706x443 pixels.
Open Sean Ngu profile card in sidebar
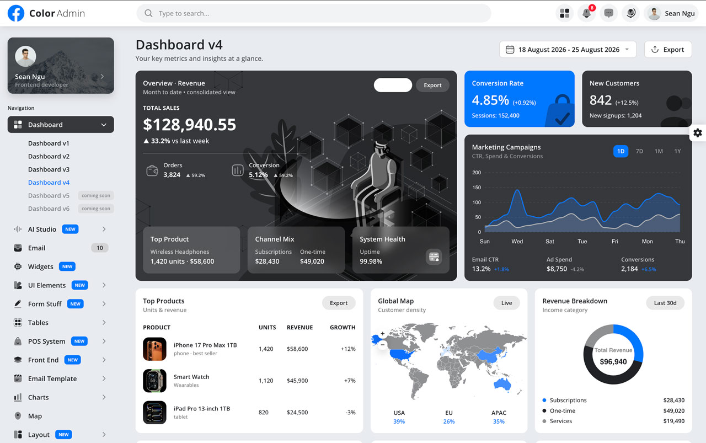pos(61,66)
